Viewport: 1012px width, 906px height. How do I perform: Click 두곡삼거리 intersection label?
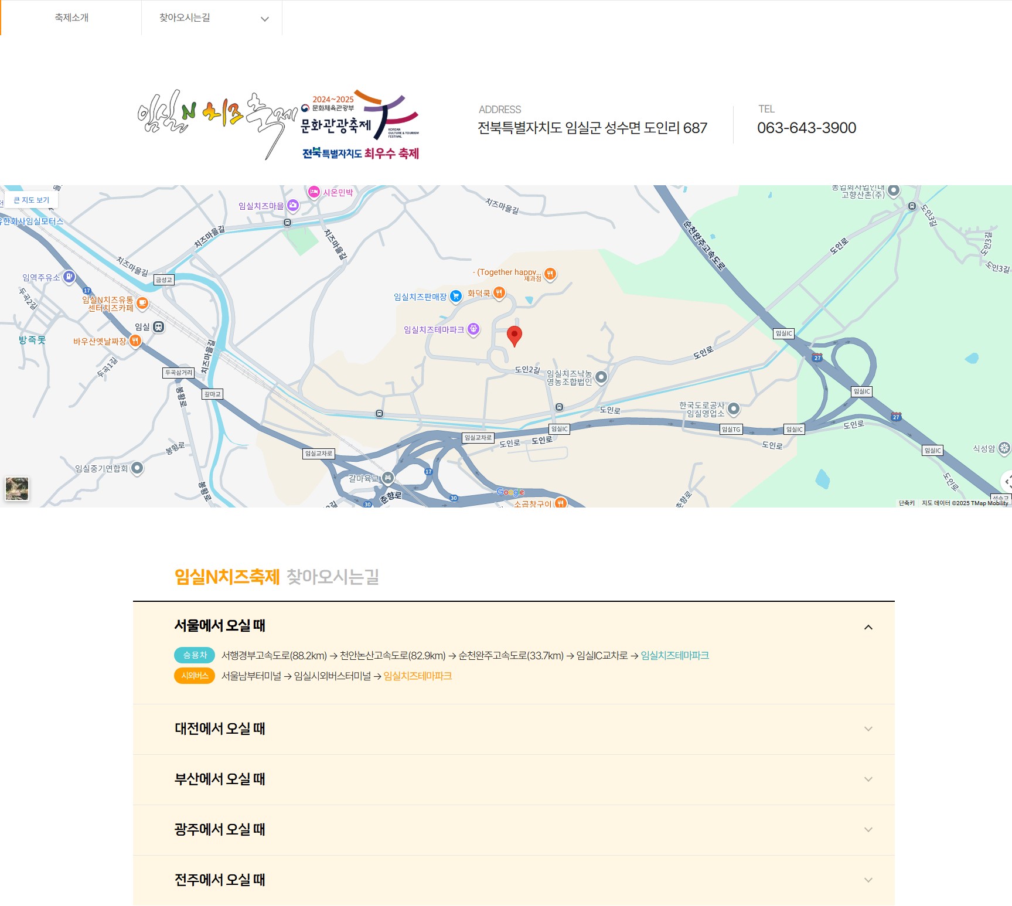point(178,373)
